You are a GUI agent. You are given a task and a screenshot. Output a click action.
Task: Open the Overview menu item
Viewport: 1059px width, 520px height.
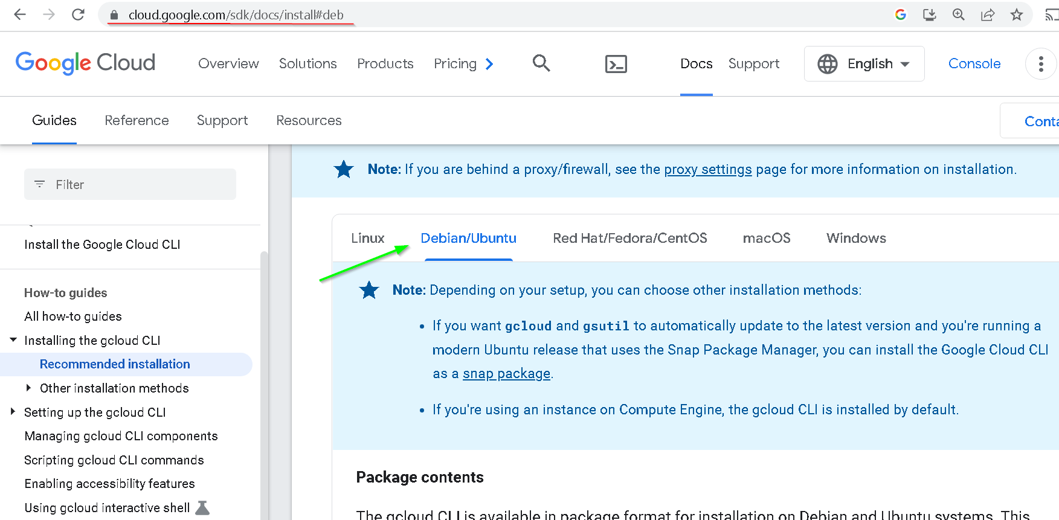[228, 63]
